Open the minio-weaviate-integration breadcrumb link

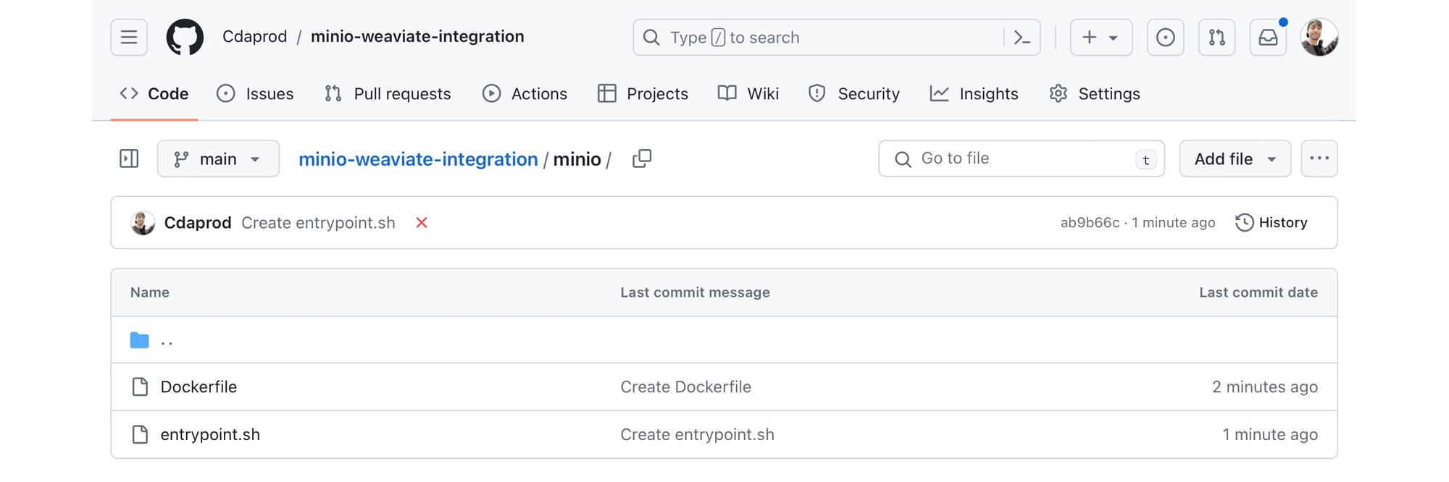(x=418, y=159)
